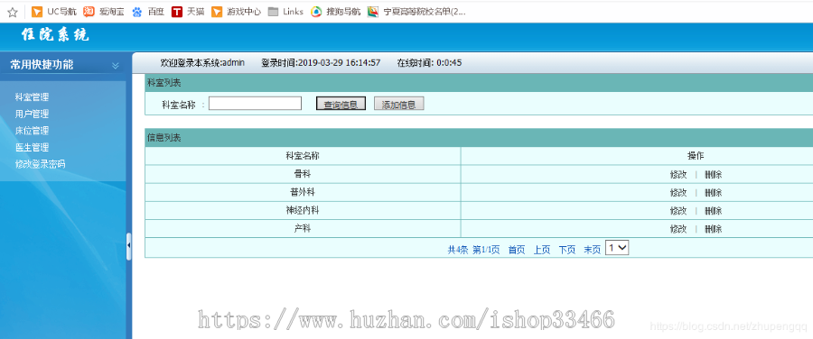This screenshot has height=339, width=813.
Task: Click the 常用快捷功能 header
Action: (x=42, y=65)
